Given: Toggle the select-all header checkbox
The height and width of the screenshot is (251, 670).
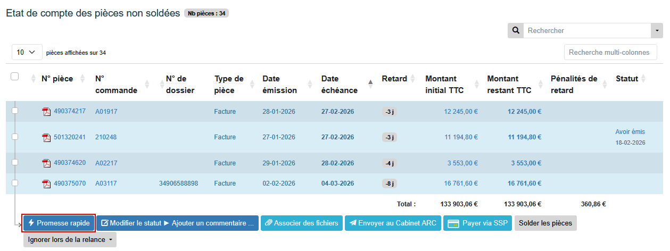Looking at the screenshot, I should click(15, 77).
